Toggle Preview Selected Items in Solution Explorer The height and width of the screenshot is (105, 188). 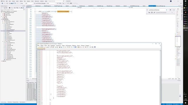coord(23,8)
